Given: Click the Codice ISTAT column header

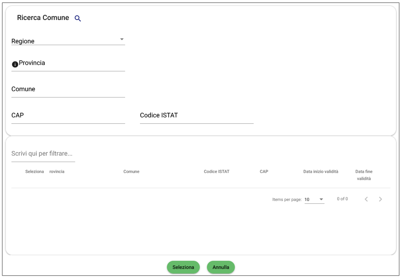Looking at the screenshot, I should click(x=216, y=171).
